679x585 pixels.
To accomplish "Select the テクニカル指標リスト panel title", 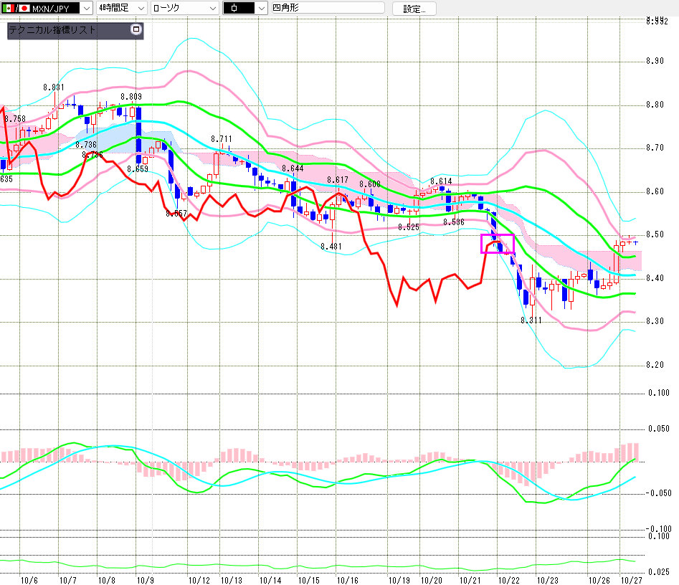I will click(x=52, y=30).
